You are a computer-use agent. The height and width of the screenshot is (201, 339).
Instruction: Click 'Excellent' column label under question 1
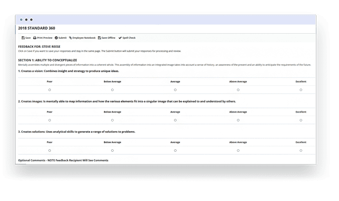(301, 81)
